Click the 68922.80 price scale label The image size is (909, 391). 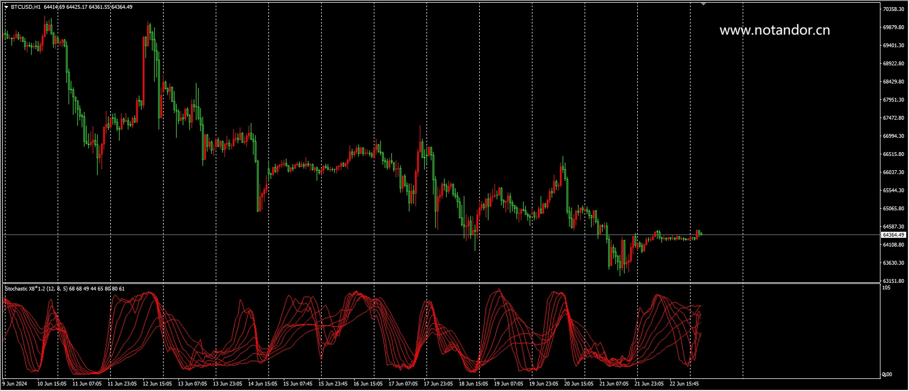point(894,64)
